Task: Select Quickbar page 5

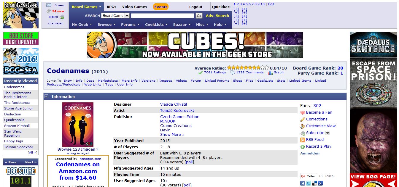Action: (x=247, y=4)
